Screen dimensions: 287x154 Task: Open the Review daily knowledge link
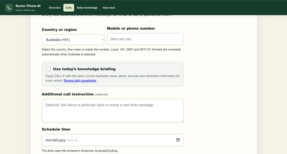pyautogui.click(x=80, y=80)
